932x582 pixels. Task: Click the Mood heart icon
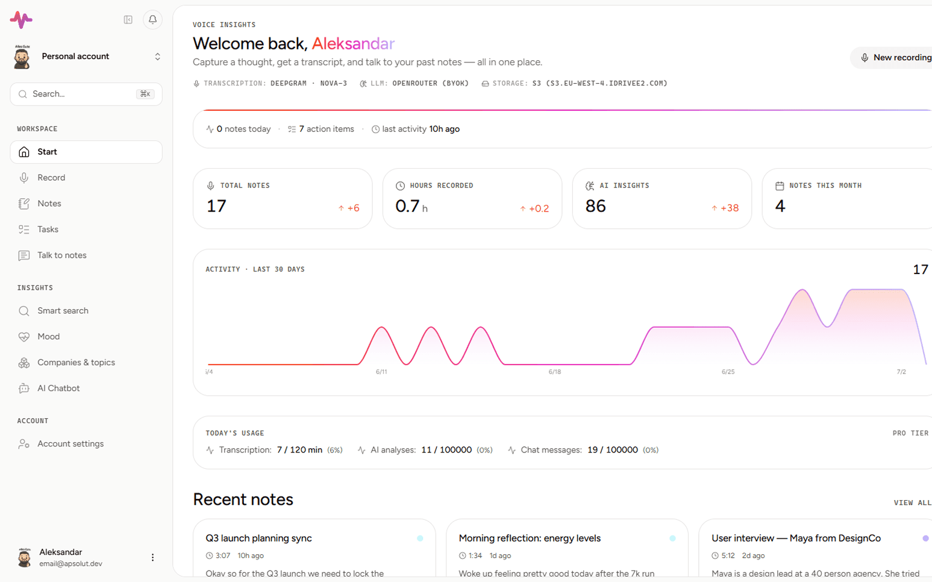24,337
